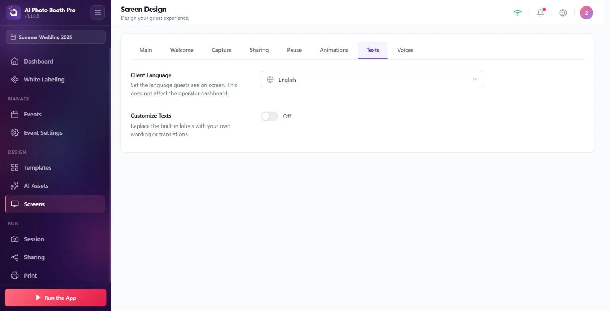This screenshot has height=311, width=610.
Task: Click the Event Settings gear icon
Action: point(15,132)
